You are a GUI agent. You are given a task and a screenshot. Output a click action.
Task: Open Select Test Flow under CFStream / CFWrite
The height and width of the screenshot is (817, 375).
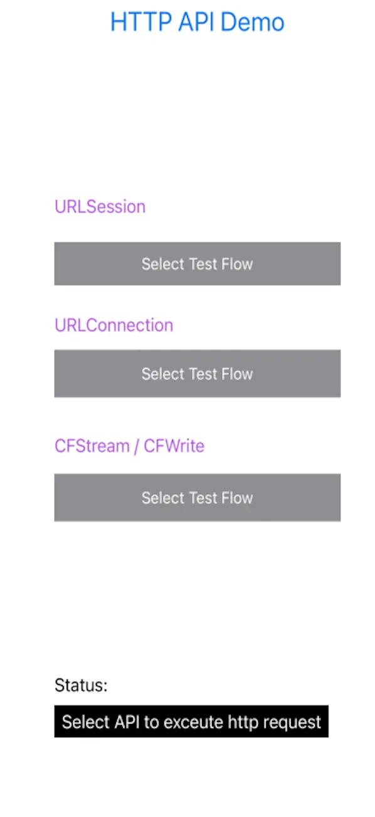click(197, 497)
